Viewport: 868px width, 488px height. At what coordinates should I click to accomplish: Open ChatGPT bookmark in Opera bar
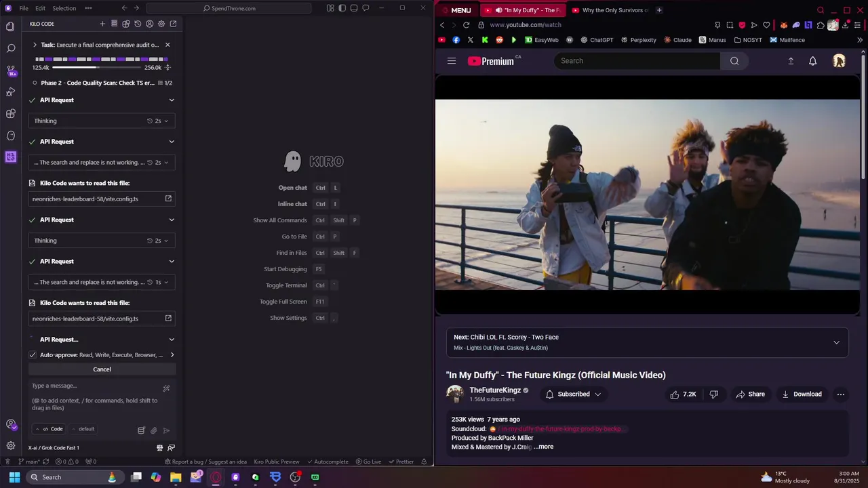pos(597,40)
